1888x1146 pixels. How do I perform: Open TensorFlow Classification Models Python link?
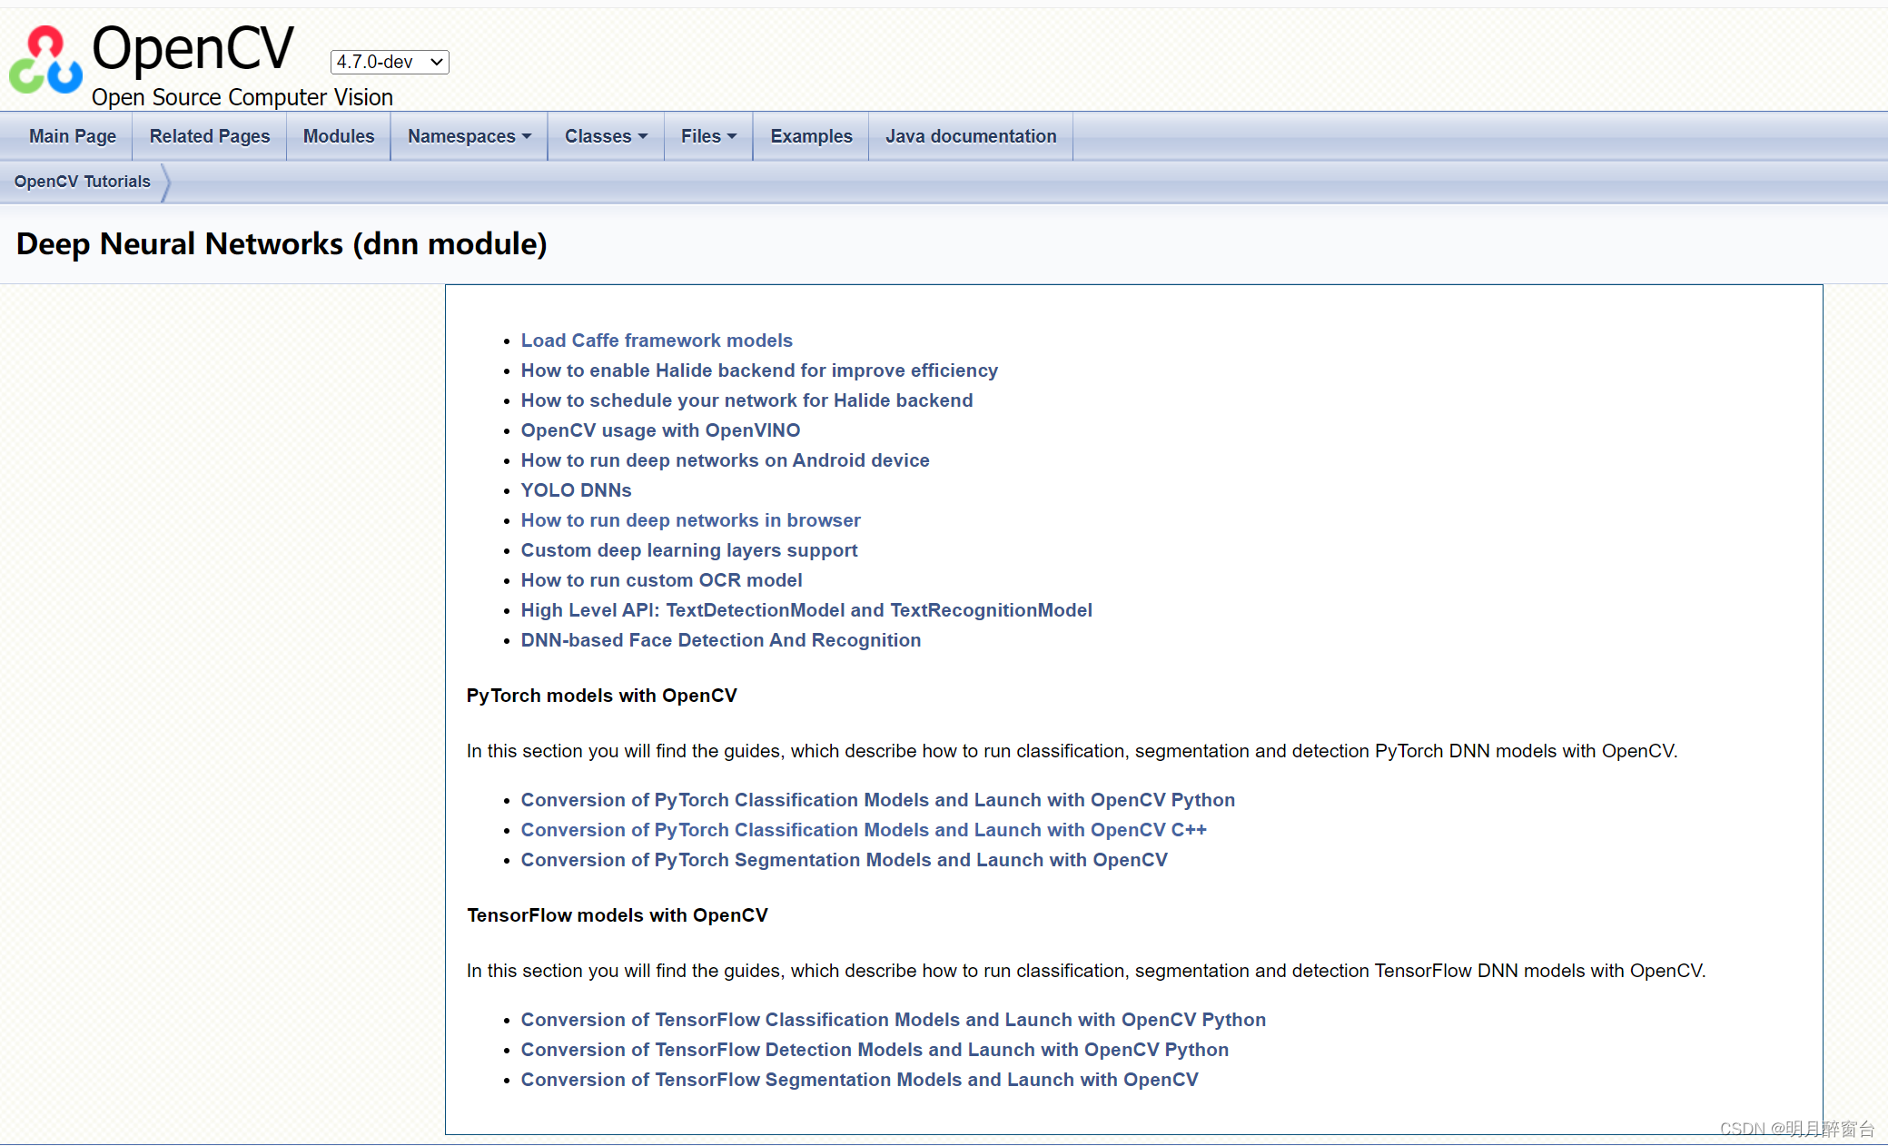tap(894, 1020)
